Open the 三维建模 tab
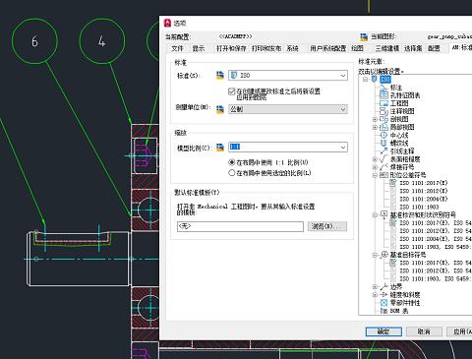This screenshot has width=472, height=359. coord(387,48)
